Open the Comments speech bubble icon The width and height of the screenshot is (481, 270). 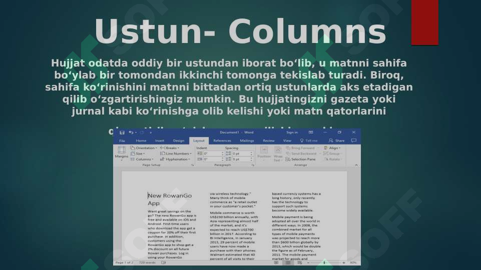pos(354,140)
